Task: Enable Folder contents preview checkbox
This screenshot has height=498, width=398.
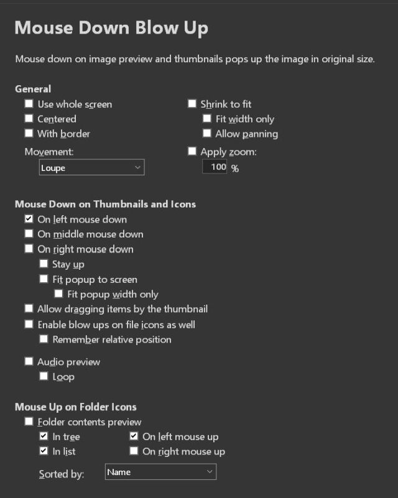Action: (29, 422)
